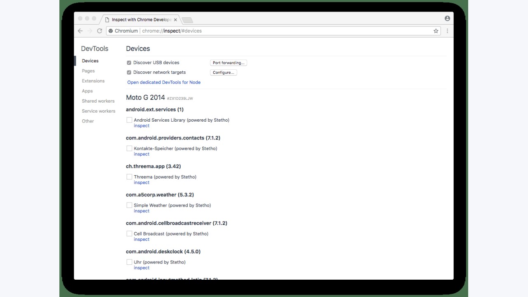Viewport: 528px width, 297px height.
Task: Click the Configure button
Action: click(x=224, y=73)
